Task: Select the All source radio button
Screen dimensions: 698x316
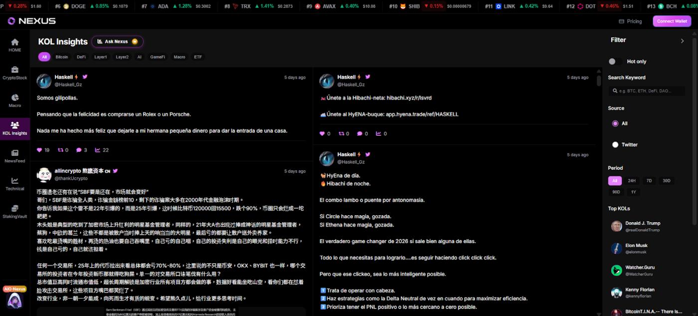Action: 615,123
